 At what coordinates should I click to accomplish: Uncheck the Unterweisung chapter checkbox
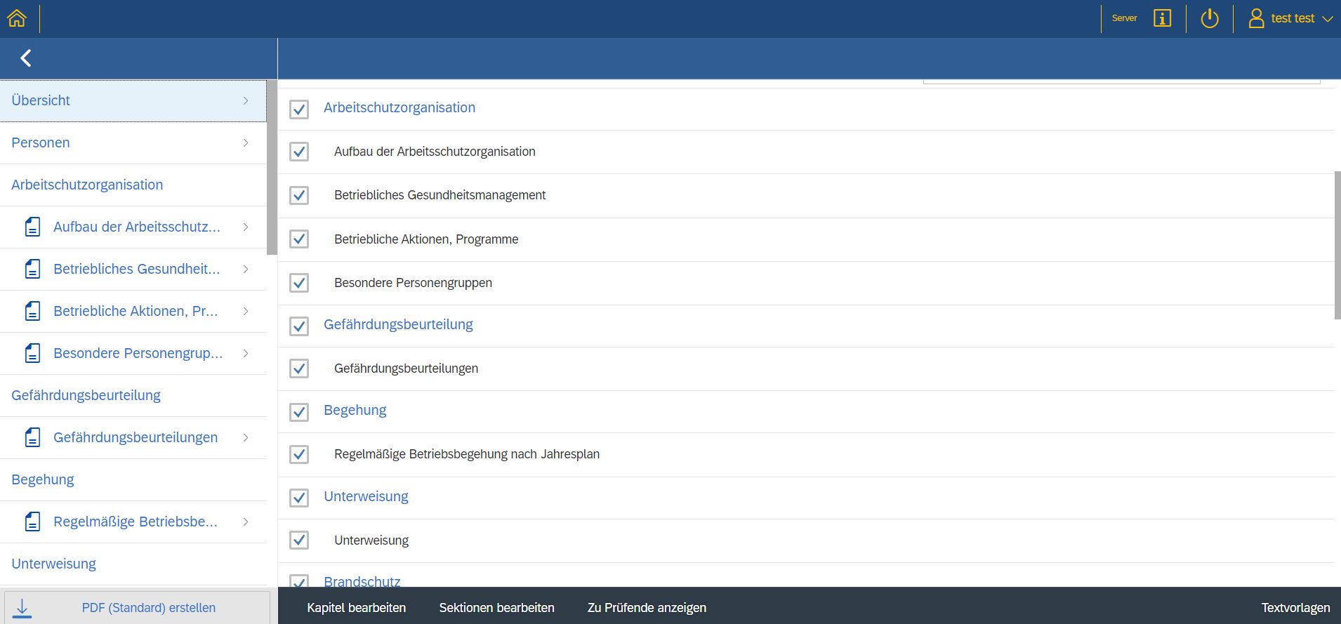299,498
